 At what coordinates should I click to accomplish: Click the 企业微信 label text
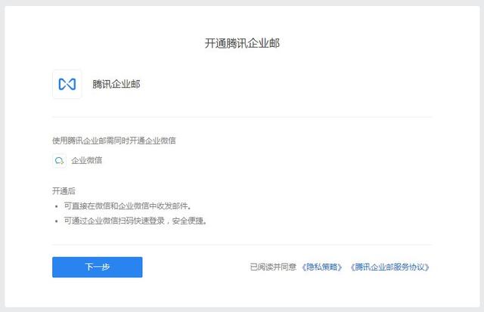pos(87,160)
